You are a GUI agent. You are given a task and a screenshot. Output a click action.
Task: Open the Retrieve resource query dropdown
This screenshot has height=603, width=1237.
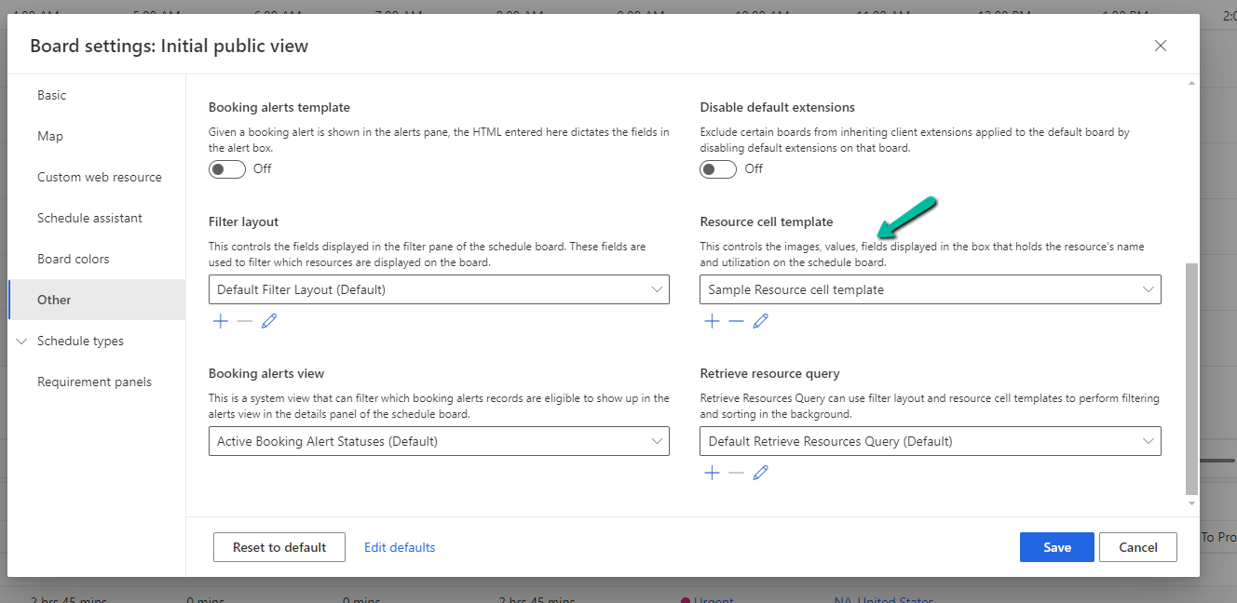[930, 441]
